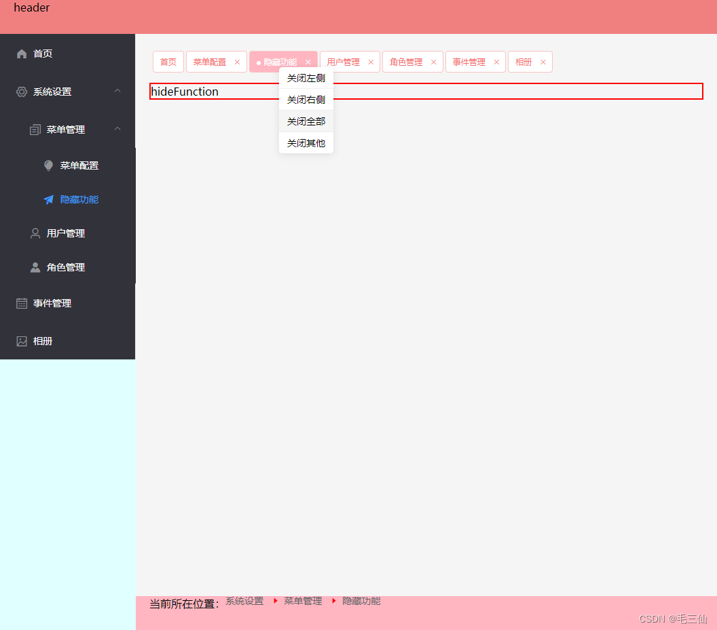This screenshot has height=630, width=717.
Task: Collapse the 菜单管理 submenu chevron
Action: click(x=117, y=127)
